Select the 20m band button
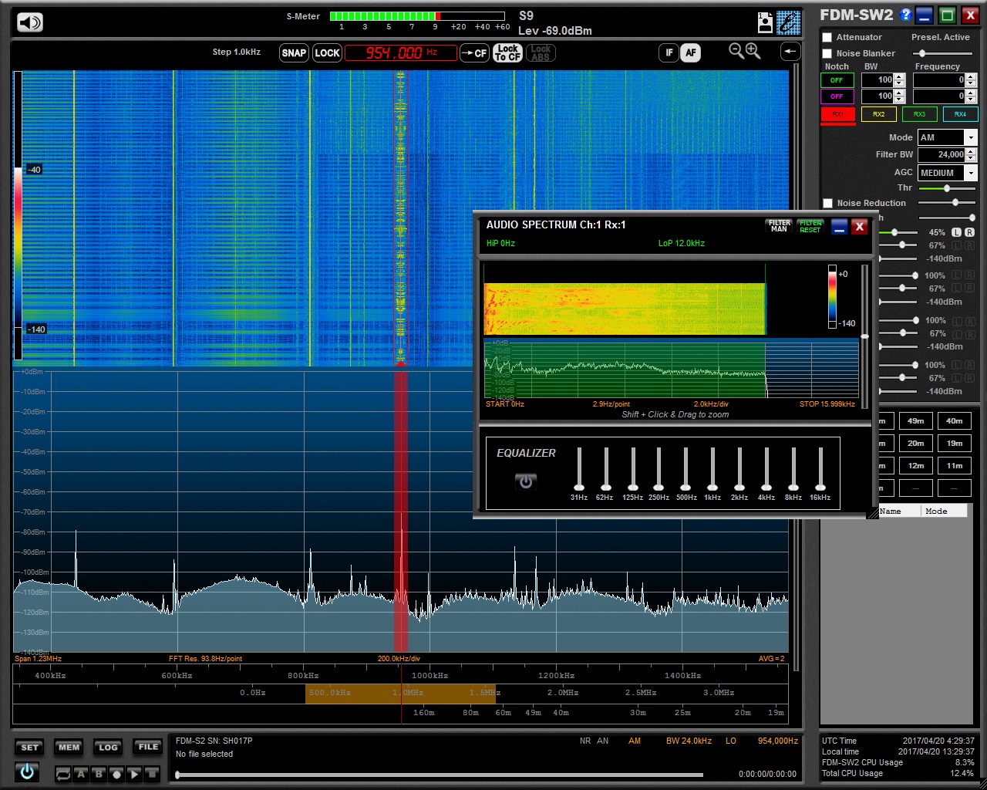 tap(915, 444)
